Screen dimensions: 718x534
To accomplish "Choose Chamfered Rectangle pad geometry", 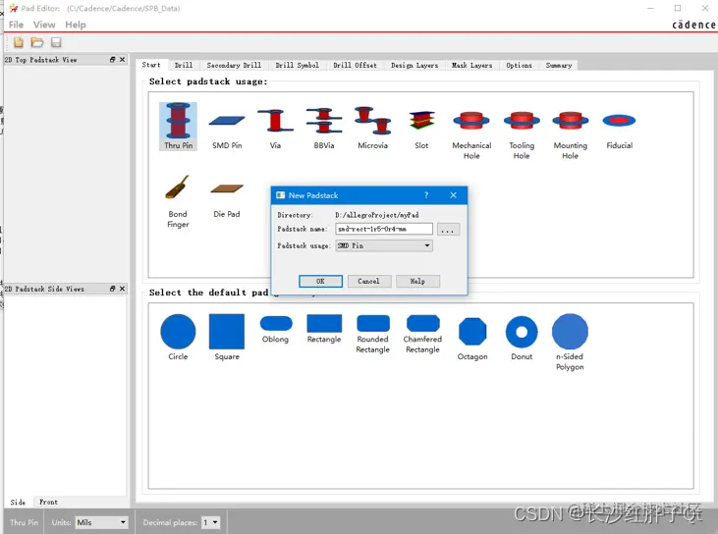I will pos(422,334).
